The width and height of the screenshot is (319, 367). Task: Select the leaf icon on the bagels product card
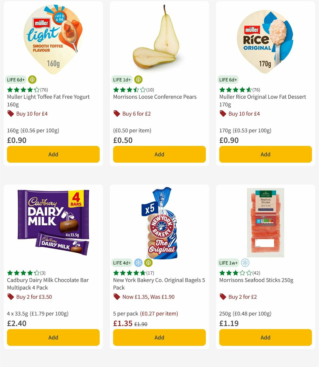[148, 263]
